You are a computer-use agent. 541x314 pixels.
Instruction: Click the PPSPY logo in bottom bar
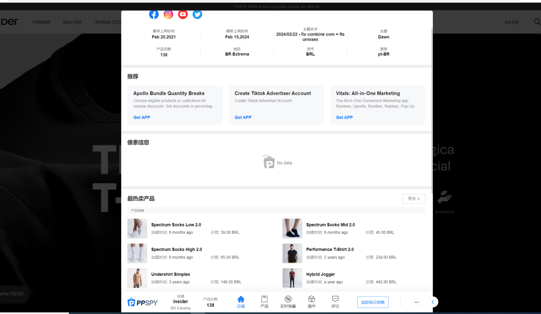click(x=142, y=302)
